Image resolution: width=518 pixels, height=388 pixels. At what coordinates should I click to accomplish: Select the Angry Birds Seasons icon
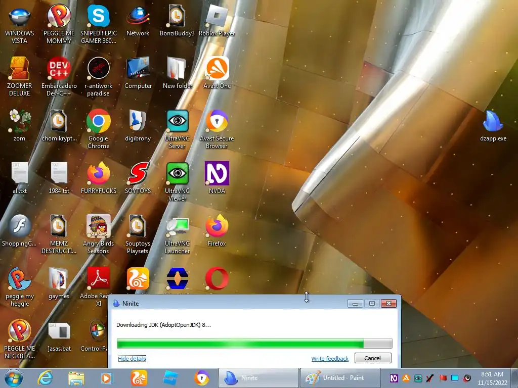(x=99, y=234)
